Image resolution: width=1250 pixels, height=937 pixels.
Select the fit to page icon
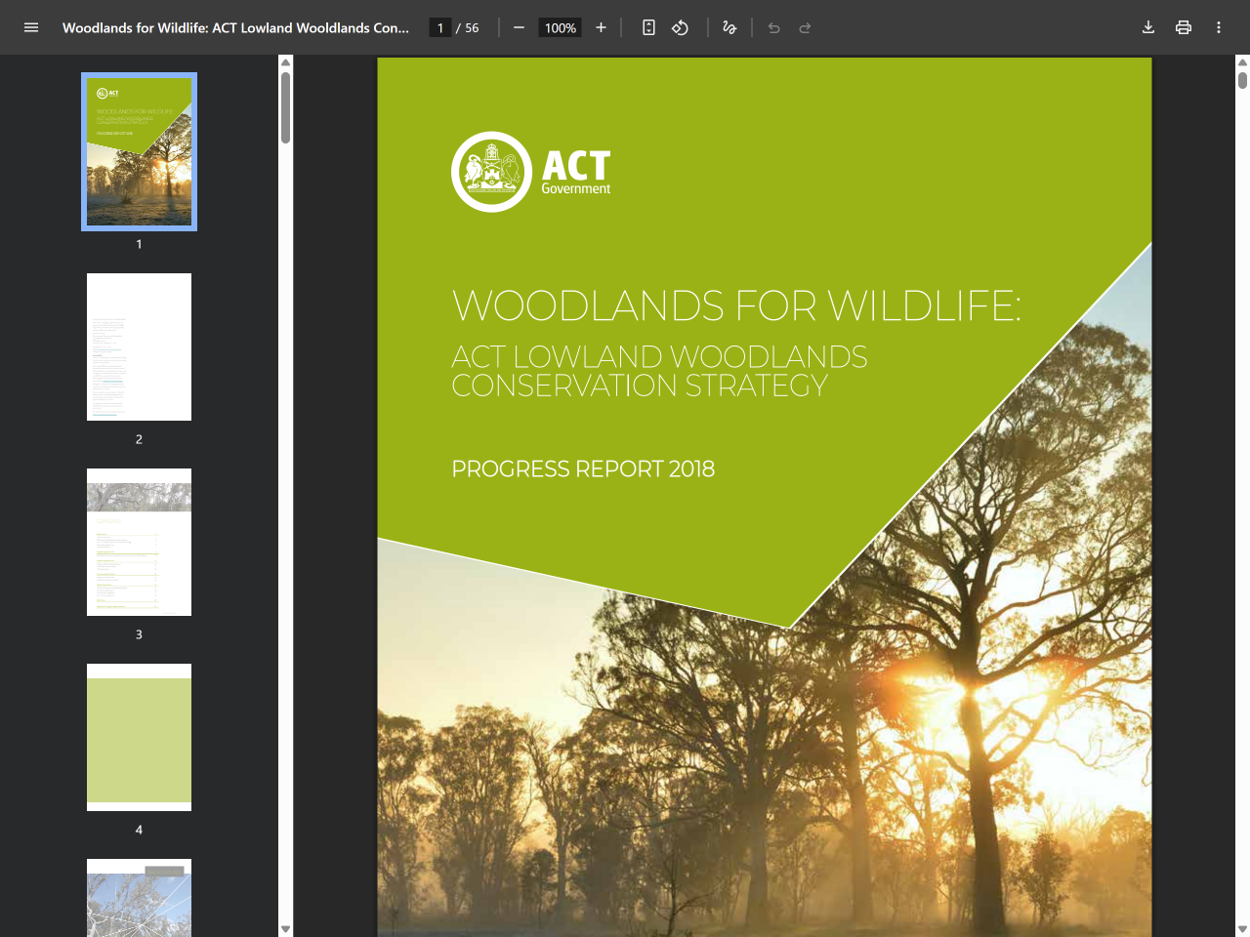(648, 27)
